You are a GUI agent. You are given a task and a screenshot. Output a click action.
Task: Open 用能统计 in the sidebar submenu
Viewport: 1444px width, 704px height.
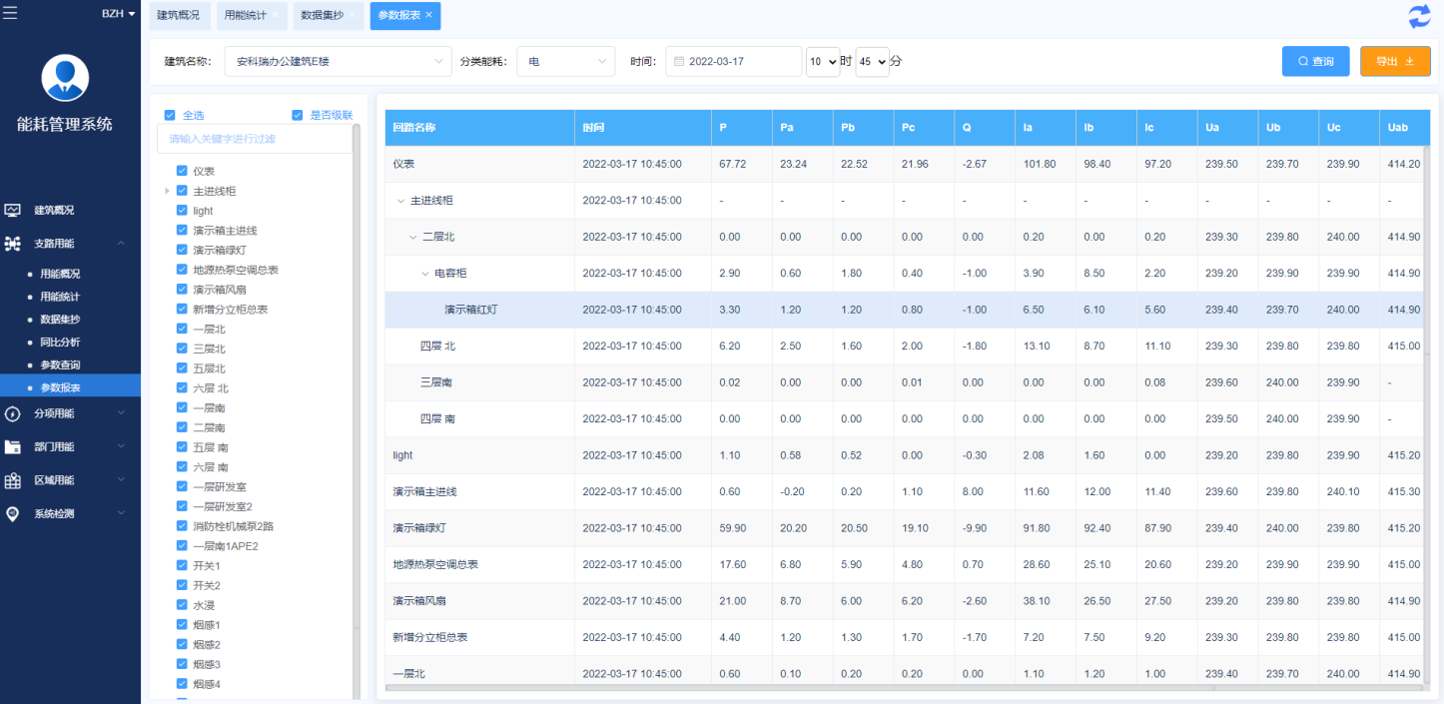point(60,297)
